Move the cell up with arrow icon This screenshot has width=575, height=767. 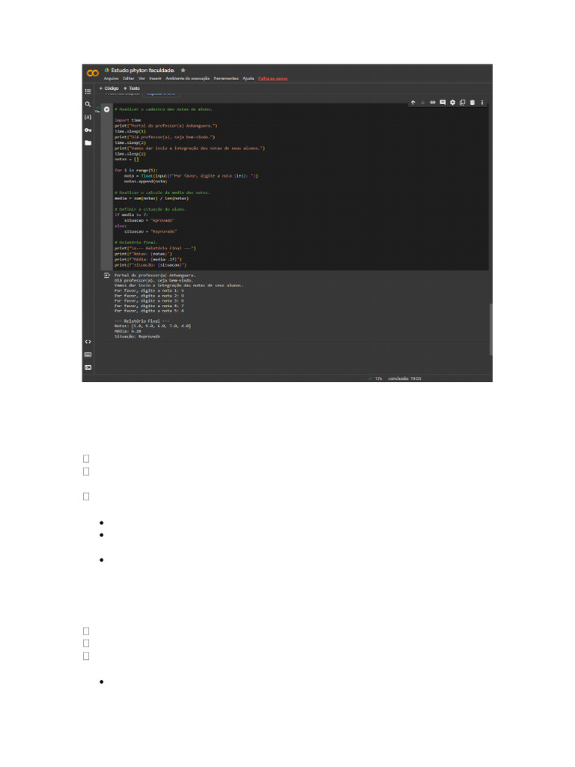pyautogui.click(x=413, y=103)
